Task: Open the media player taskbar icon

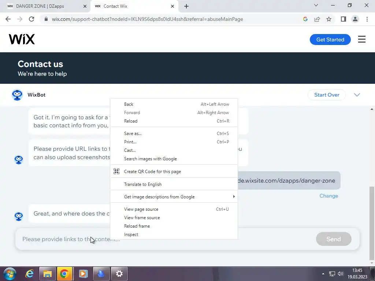Action: [x=83, y=274]
